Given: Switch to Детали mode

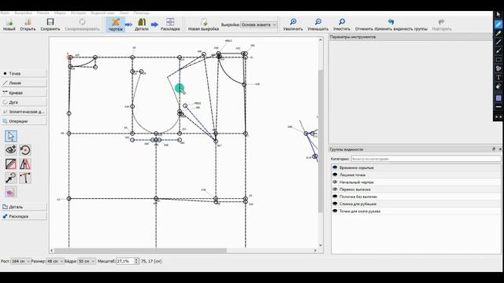Looking at the screenshot, I should 142,24.
